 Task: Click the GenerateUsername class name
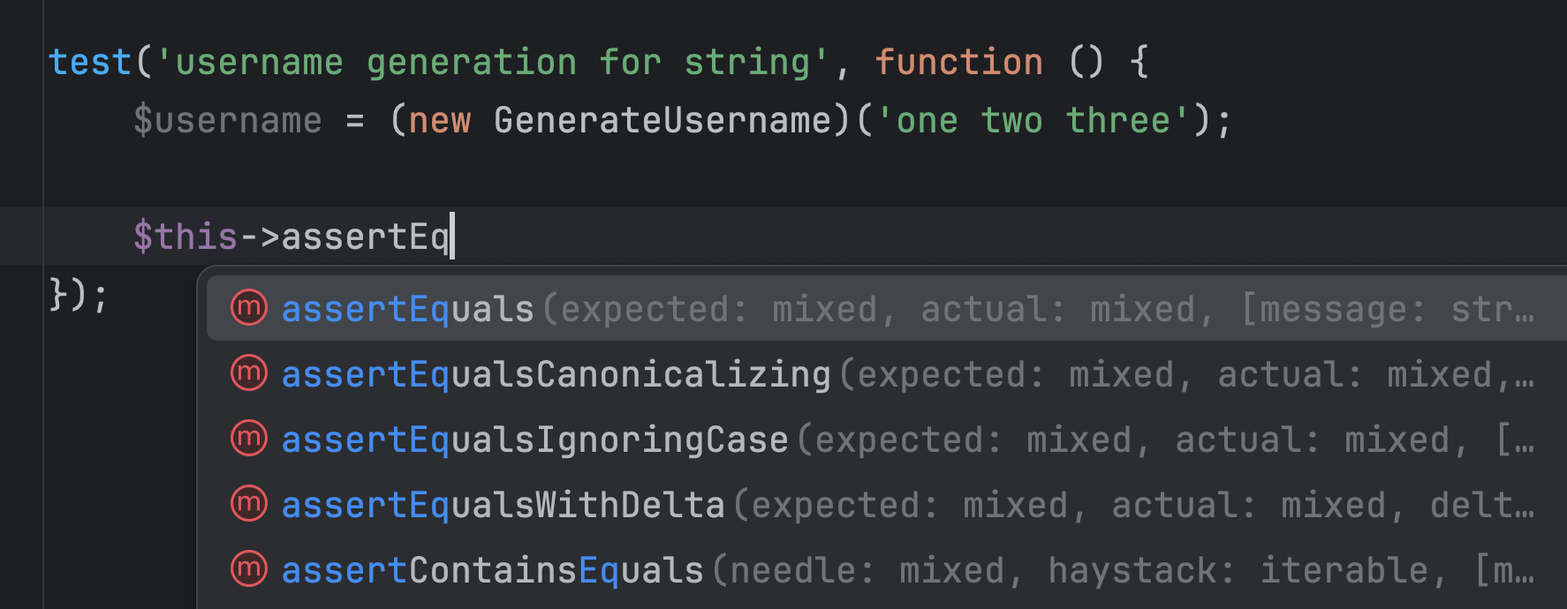point(662,121)
